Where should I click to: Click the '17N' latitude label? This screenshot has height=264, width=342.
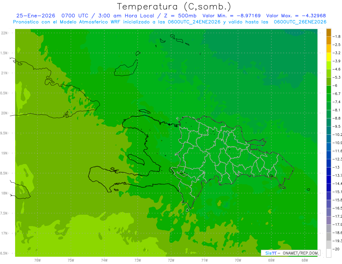pos(4,233)
